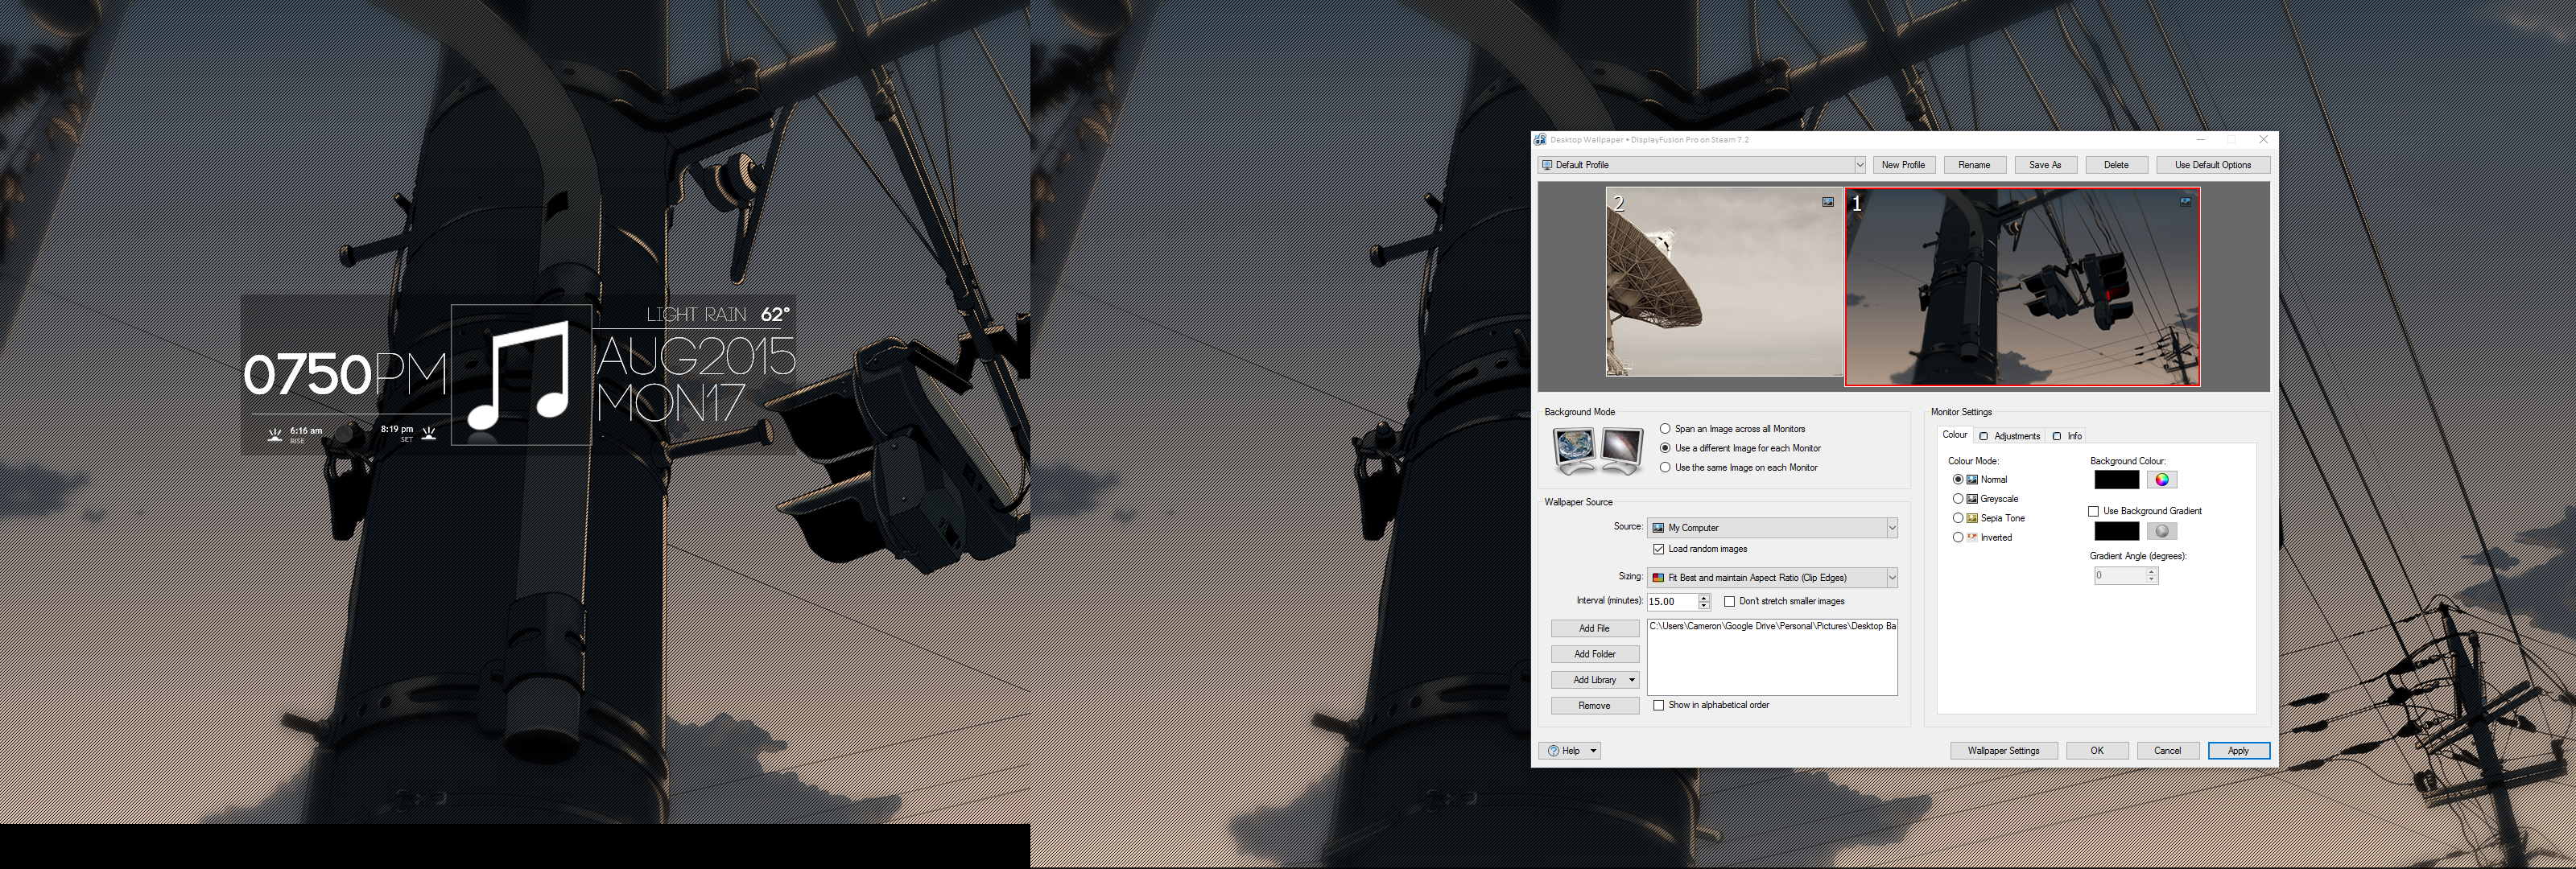Open the Info tab
The height and width of the screenshot is (869, 2576).
(2068, 436)
